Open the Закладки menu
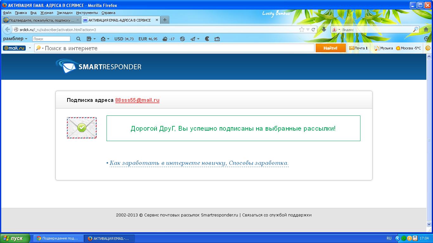The height and width of the screenshot is (243, 433). point(65,13)
